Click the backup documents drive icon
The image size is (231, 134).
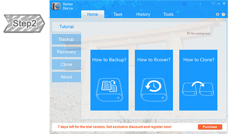click(109, 89)
